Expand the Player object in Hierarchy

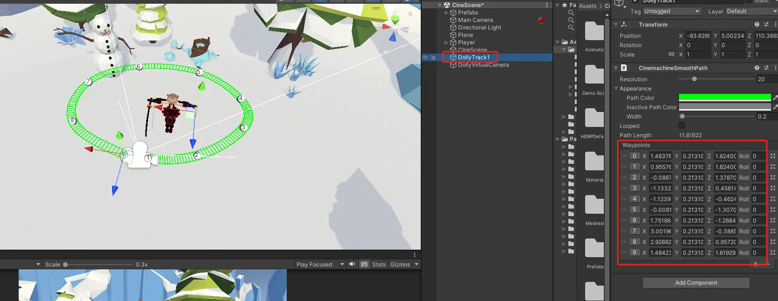click(446, 42)
